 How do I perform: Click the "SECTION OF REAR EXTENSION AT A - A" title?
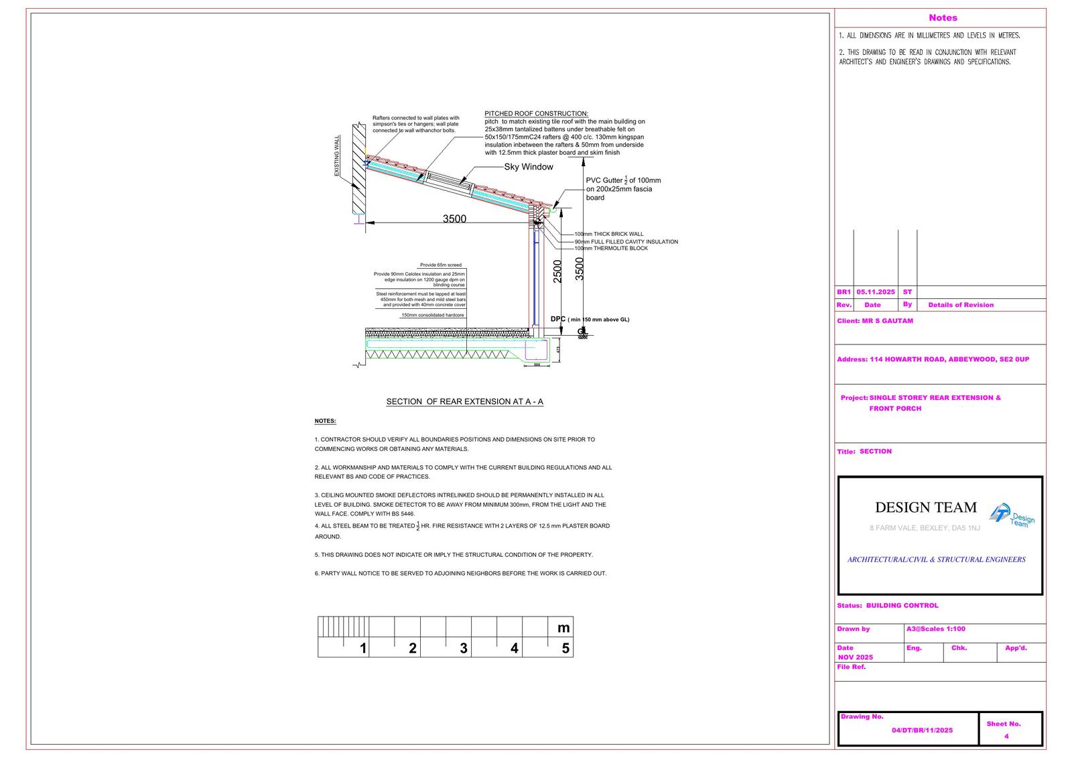tap(464, 401)
